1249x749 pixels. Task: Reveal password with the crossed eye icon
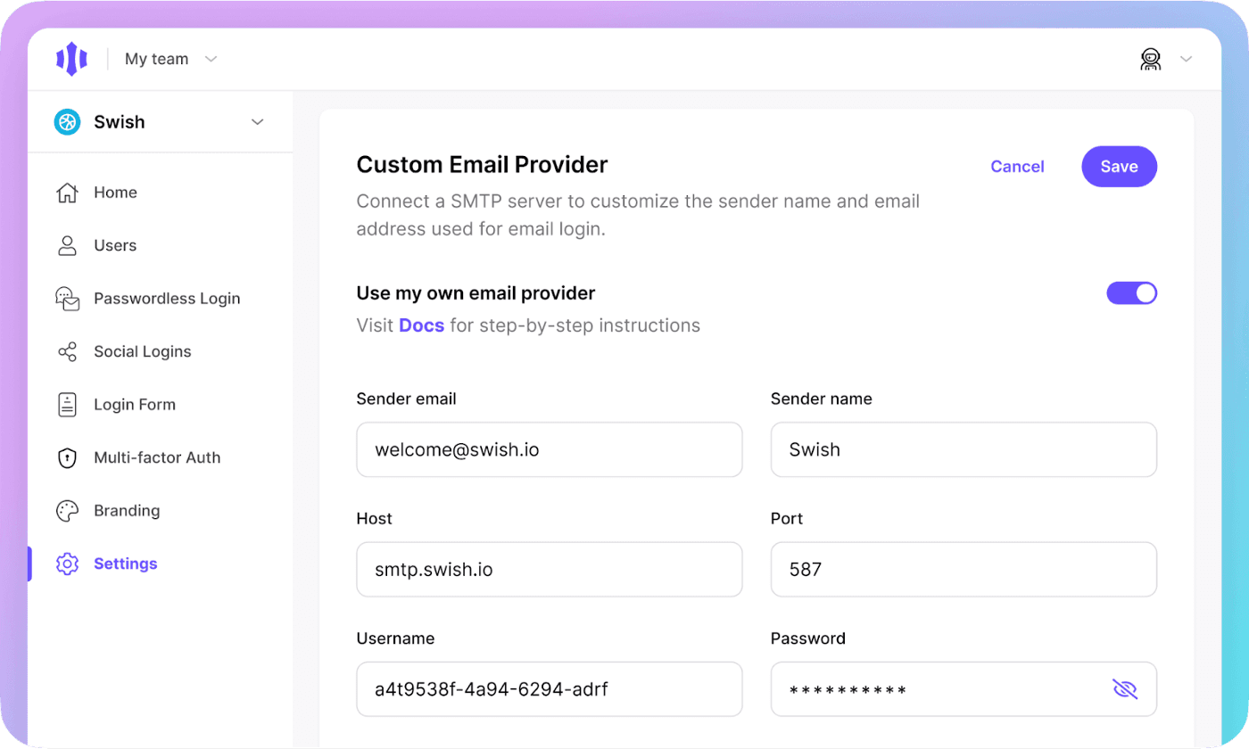pyautogui.click(x=1125, y=688)
